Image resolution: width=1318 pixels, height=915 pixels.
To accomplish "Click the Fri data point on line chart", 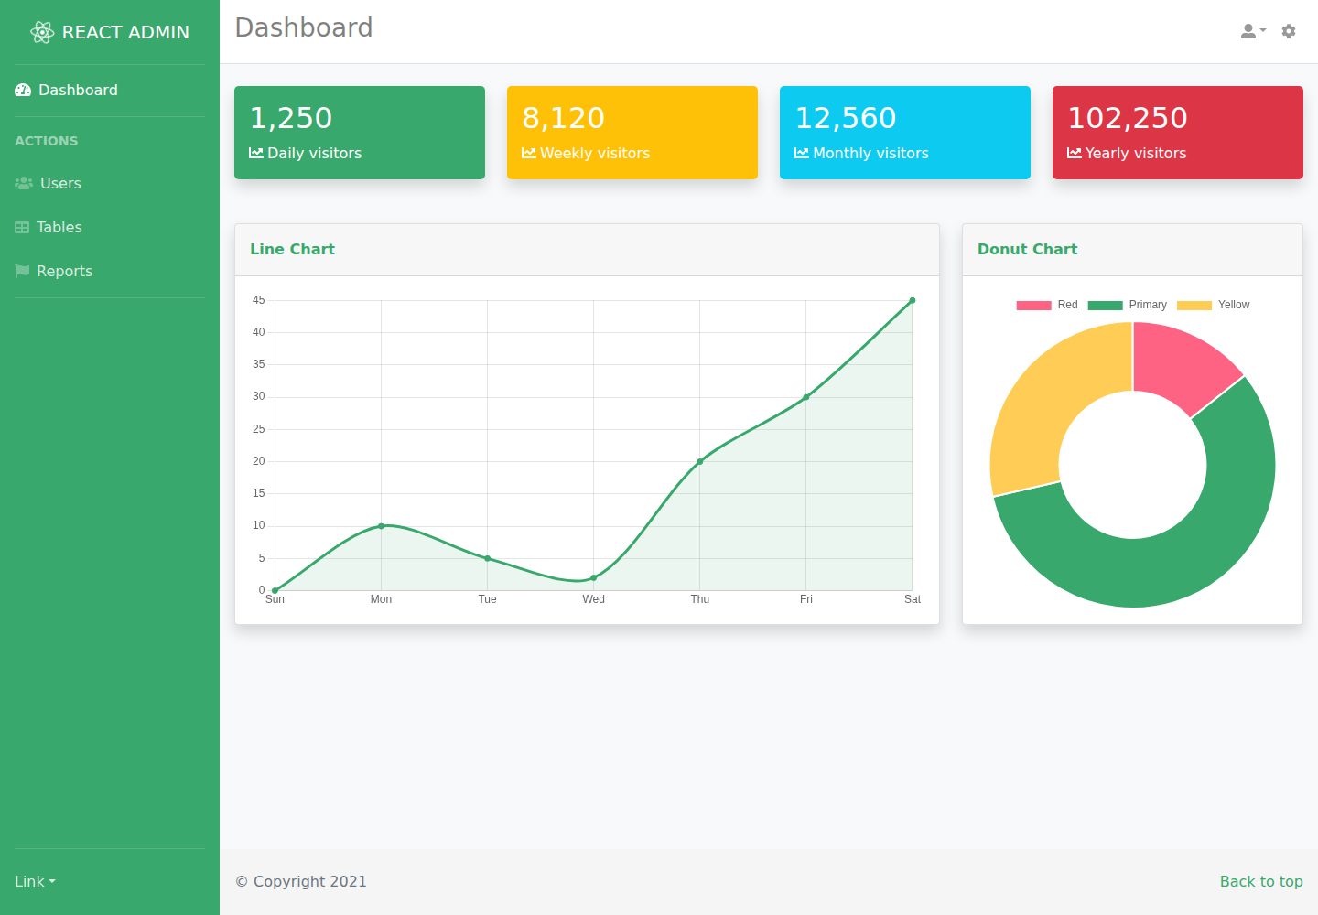I will click(806, 397).
